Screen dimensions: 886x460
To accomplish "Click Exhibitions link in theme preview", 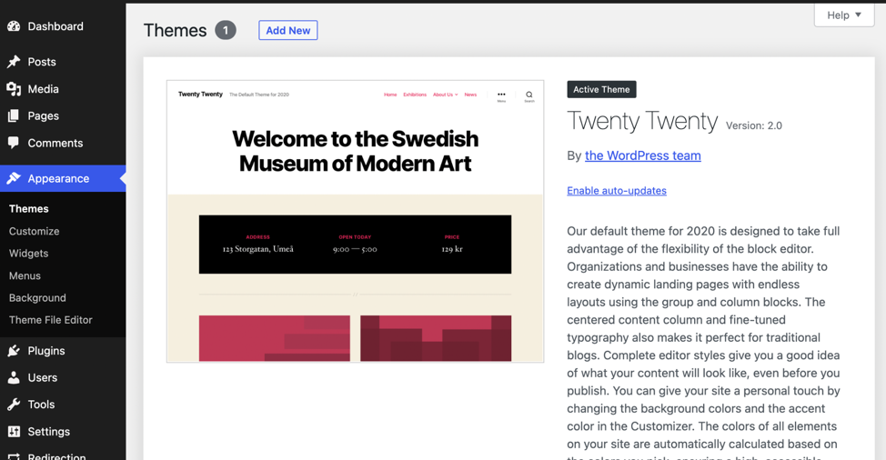I will (x=415, y=95).
